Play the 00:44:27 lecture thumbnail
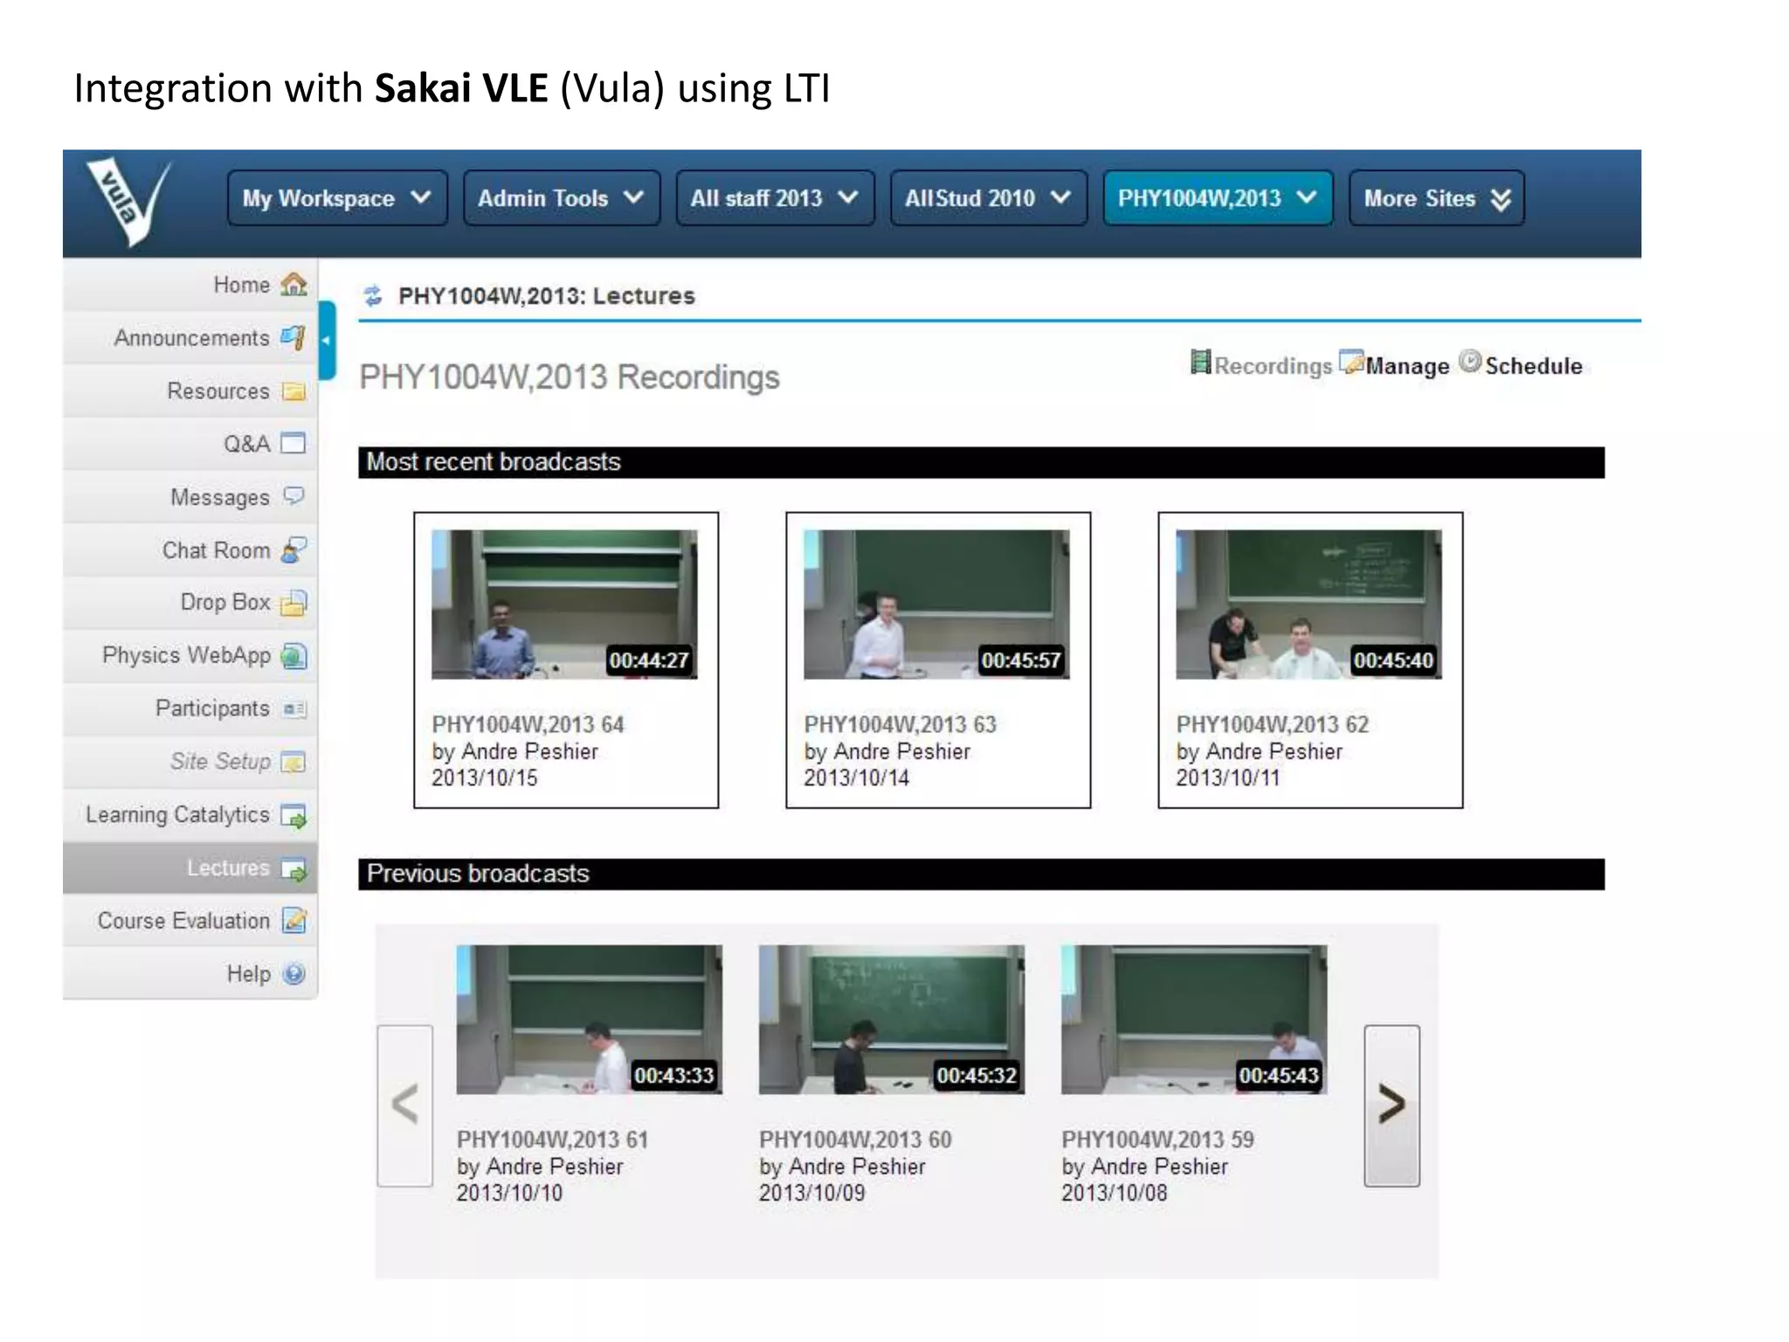The height and width of the screenshot is (1342, 1789). pos(564,605)
